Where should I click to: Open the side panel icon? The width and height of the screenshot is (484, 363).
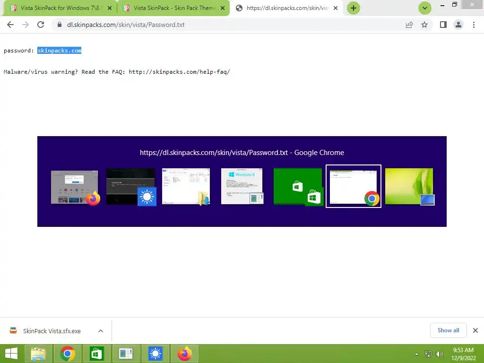[443, 25]
